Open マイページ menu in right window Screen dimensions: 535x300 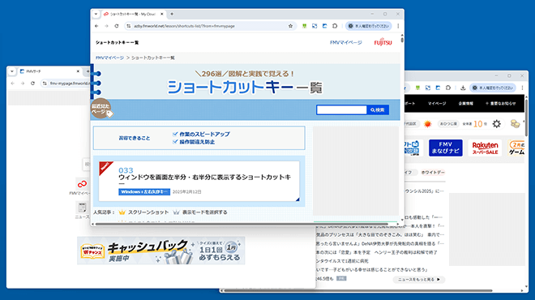[x=437, y=104]
